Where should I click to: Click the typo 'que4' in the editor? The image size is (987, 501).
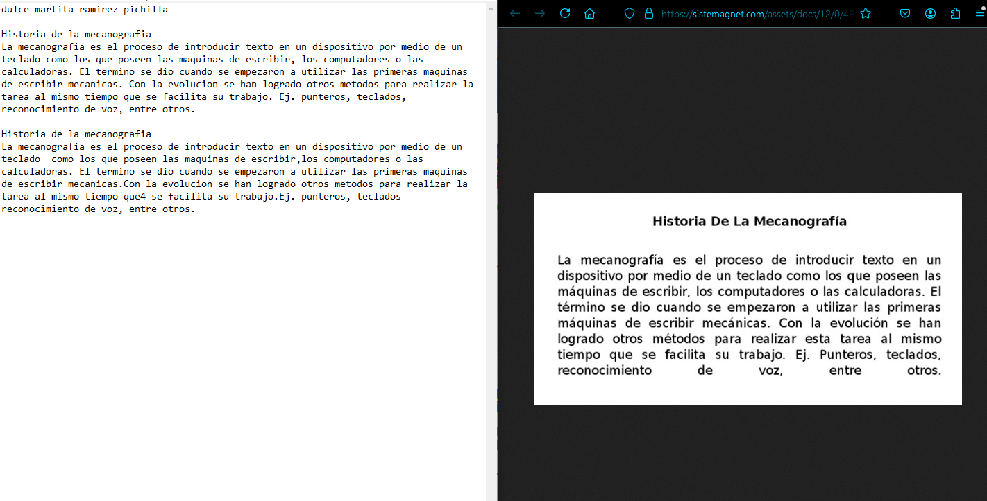tap(135, 196)
